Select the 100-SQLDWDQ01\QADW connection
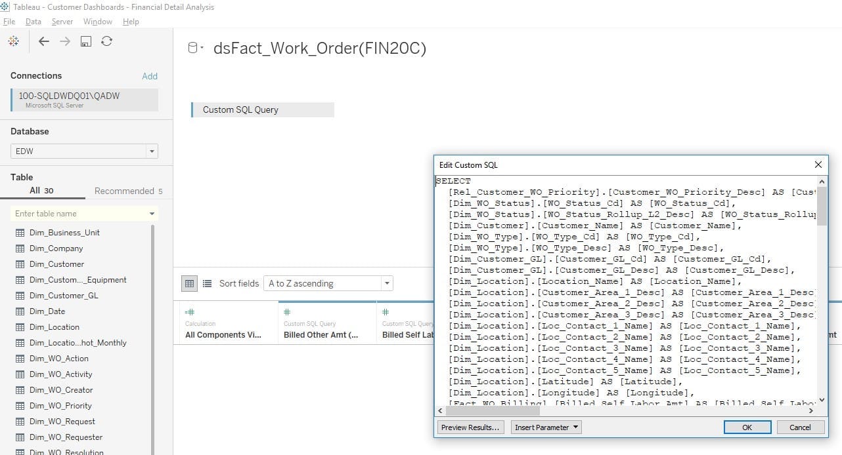Viewport: 842px width, 455px height. coord(84,100)
